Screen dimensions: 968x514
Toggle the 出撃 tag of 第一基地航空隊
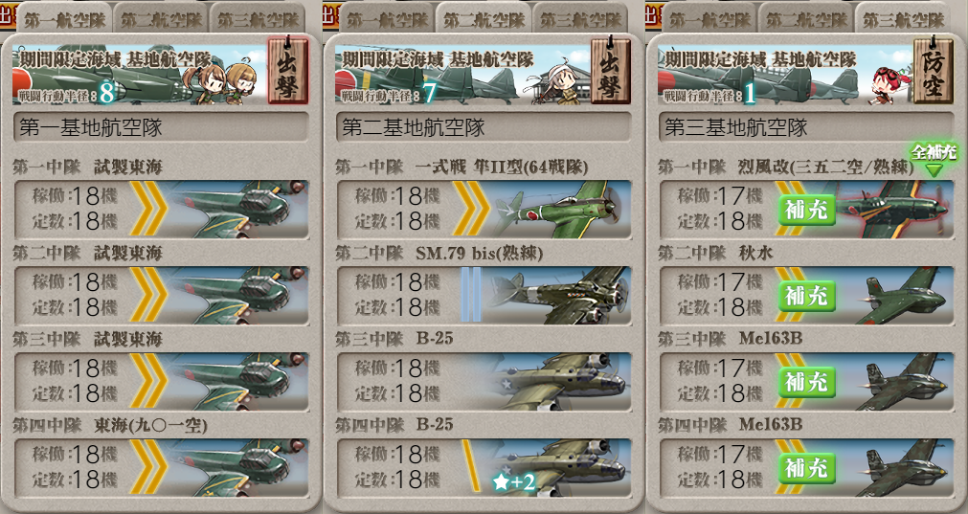tap(287, 71)
